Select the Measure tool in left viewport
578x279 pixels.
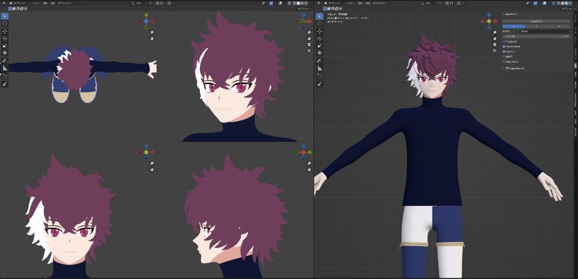(5, 69)
